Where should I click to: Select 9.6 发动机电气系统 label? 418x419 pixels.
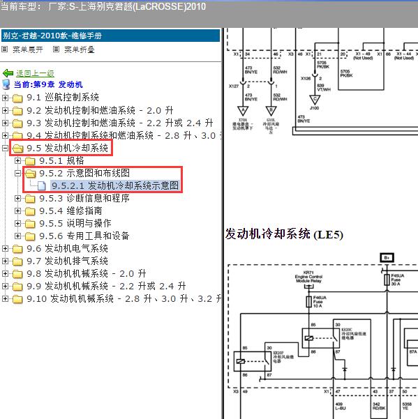tap(68, 248)
